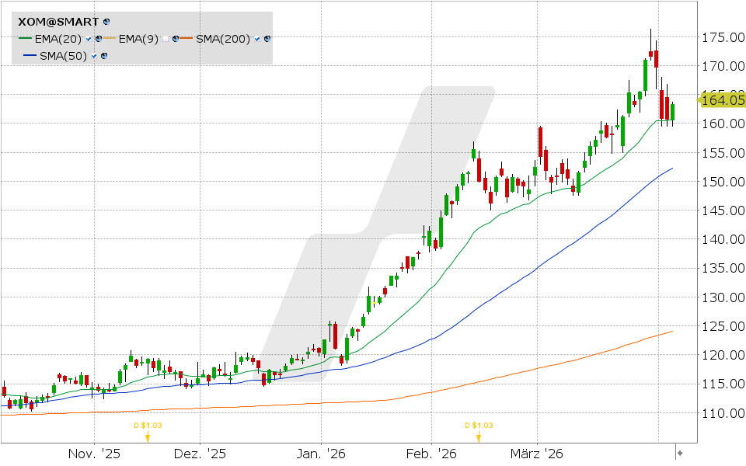Viewport: 746px width, 466px height.
Task: Disable the SMA(200) checkbox
Action: click(258, 39)
